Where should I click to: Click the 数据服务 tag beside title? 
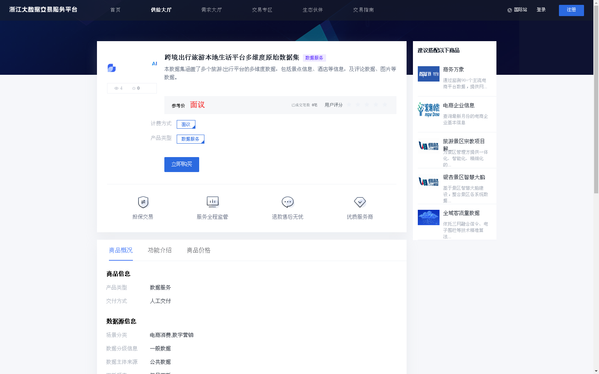point(314,58)
